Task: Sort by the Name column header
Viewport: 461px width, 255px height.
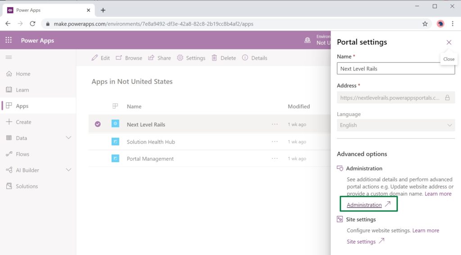Action: point(134,106)
